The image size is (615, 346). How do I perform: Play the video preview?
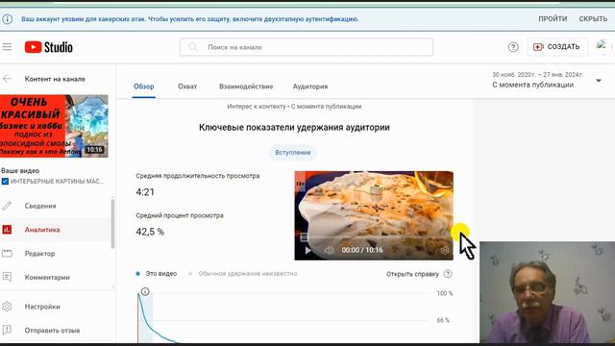pyautogui.click(x=307, y=250)
